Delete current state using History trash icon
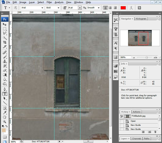The image size is (162, 143). point(155,132)
